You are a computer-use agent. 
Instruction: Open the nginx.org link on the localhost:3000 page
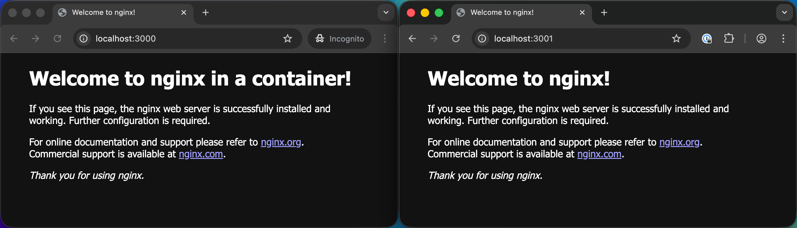281,142
